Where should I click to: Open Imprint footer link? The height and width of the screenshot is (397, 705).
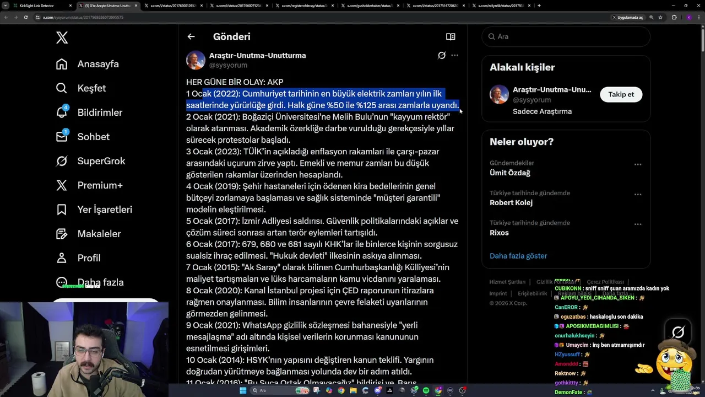point(498,293)
